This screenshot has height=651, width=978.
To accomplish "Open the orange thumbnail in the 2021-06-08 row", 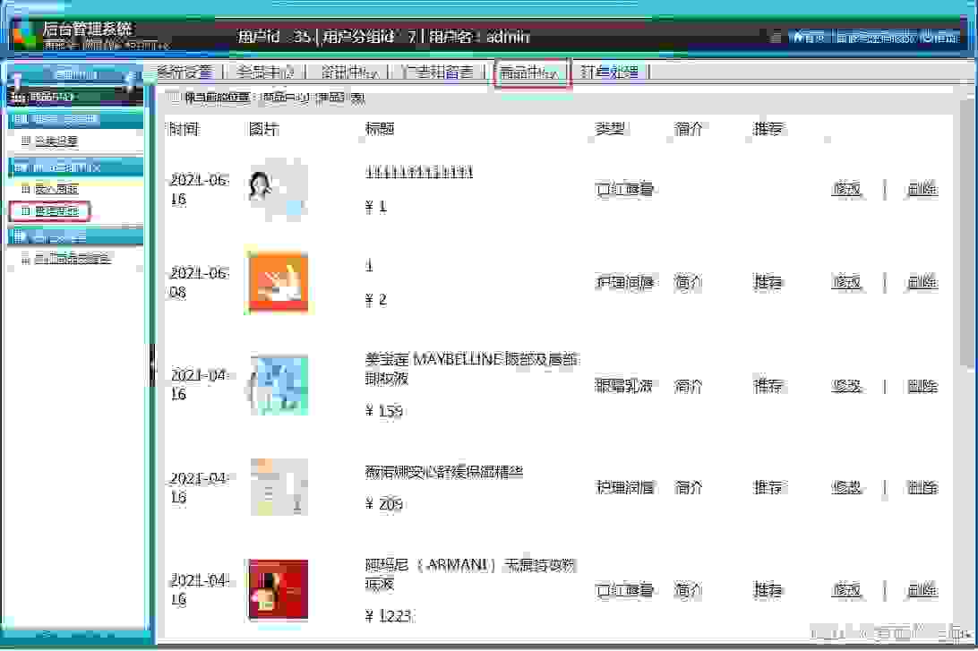I will click(x=278, y=282).
